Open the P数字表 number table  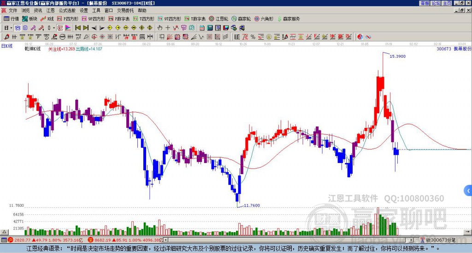tap(119, 18)
